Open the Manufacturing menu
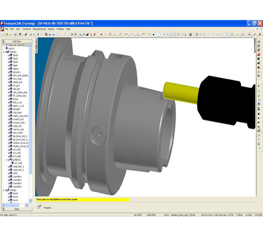 (39, 29)
